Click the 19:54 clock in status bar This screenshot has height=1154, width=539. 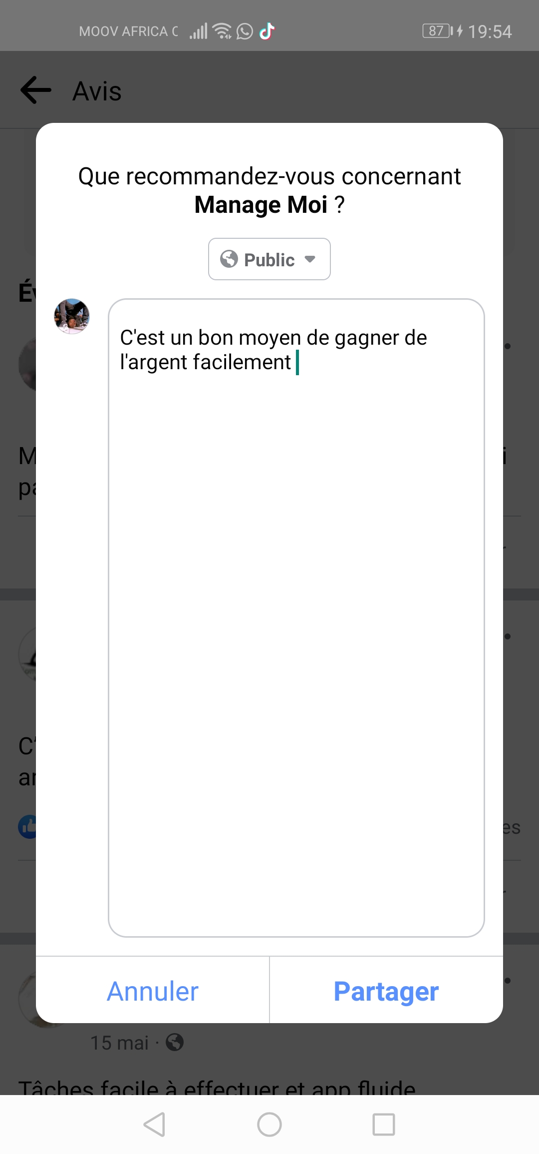[490, 31]
